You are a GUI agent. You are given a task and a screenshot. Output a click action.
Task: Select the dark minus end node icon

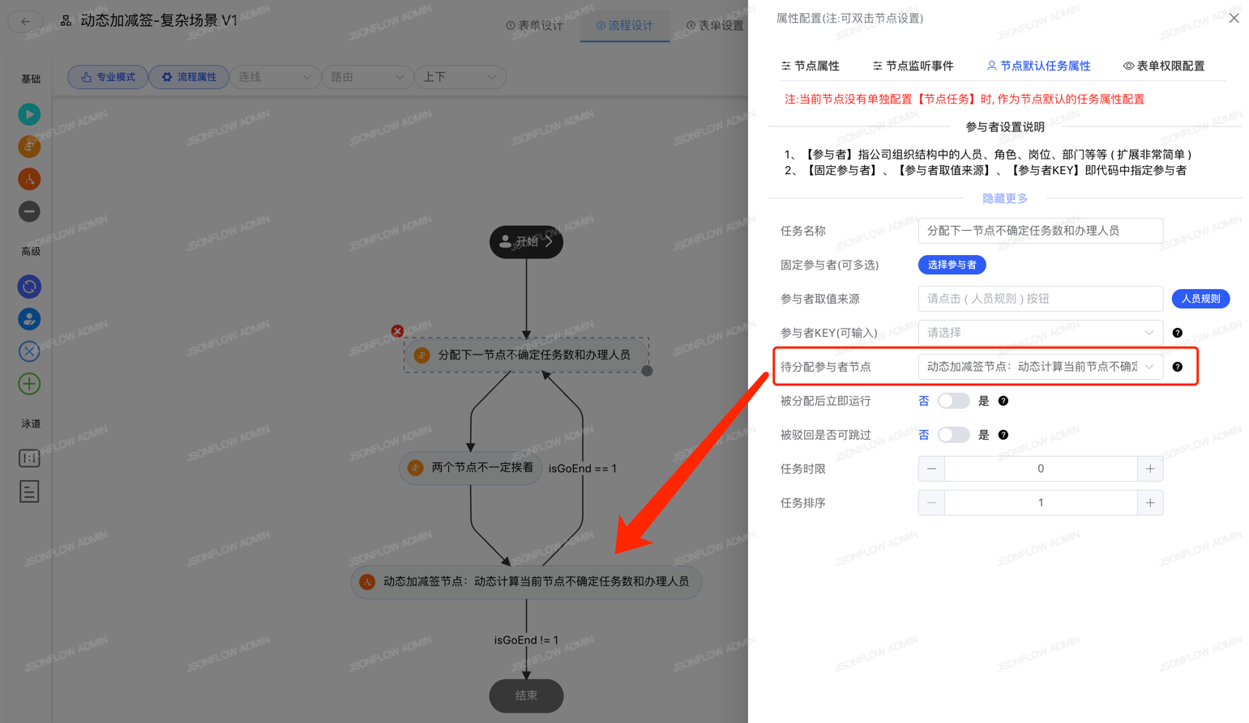click(29, 211)
